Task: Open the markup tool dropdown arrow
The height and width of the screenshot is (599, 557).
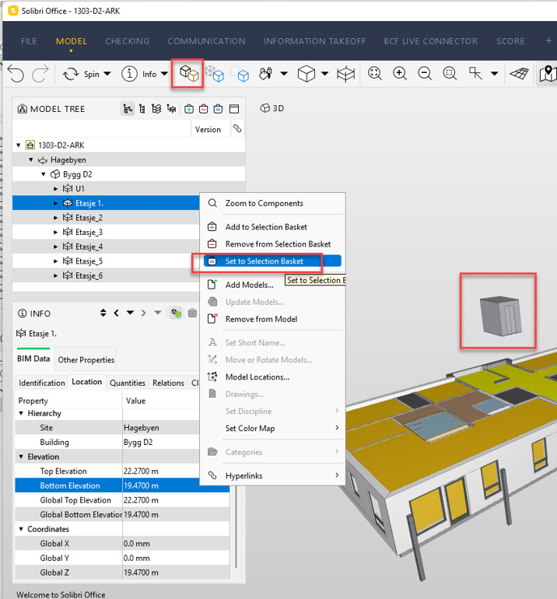Action: pos(284,74)
